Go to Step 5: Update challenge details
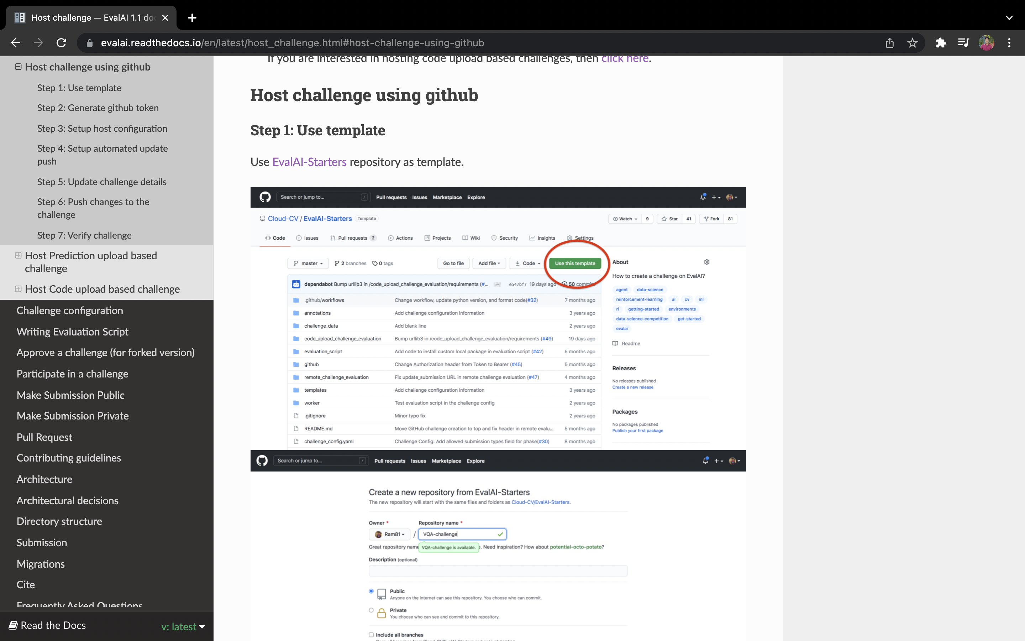The height and width of the screenshot is (641, 1025). (102, 182)
